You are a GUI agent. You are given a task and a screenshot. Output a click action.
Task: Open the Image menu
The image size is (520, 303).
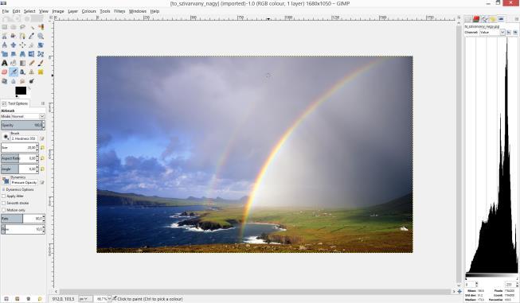click(x=58, y=11)
